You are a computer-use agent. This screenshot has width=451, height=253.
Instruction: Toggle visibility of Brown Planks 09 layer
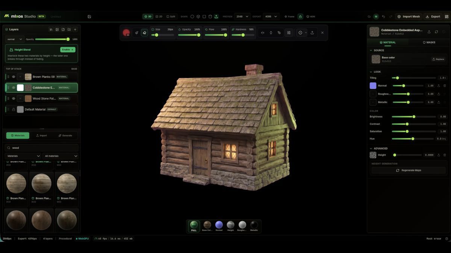pos(14,77)
